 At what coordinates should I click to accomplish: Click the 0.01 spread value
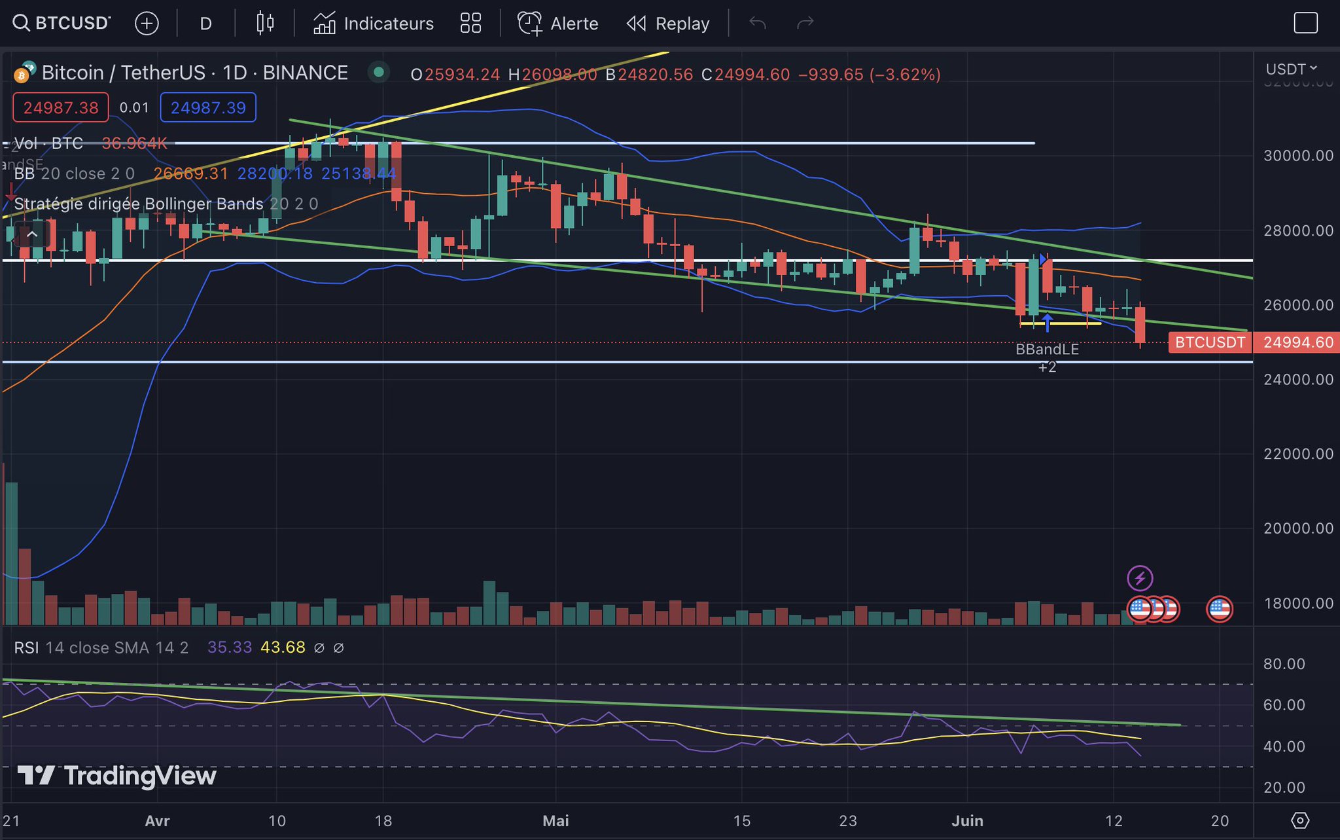point(134,107)
